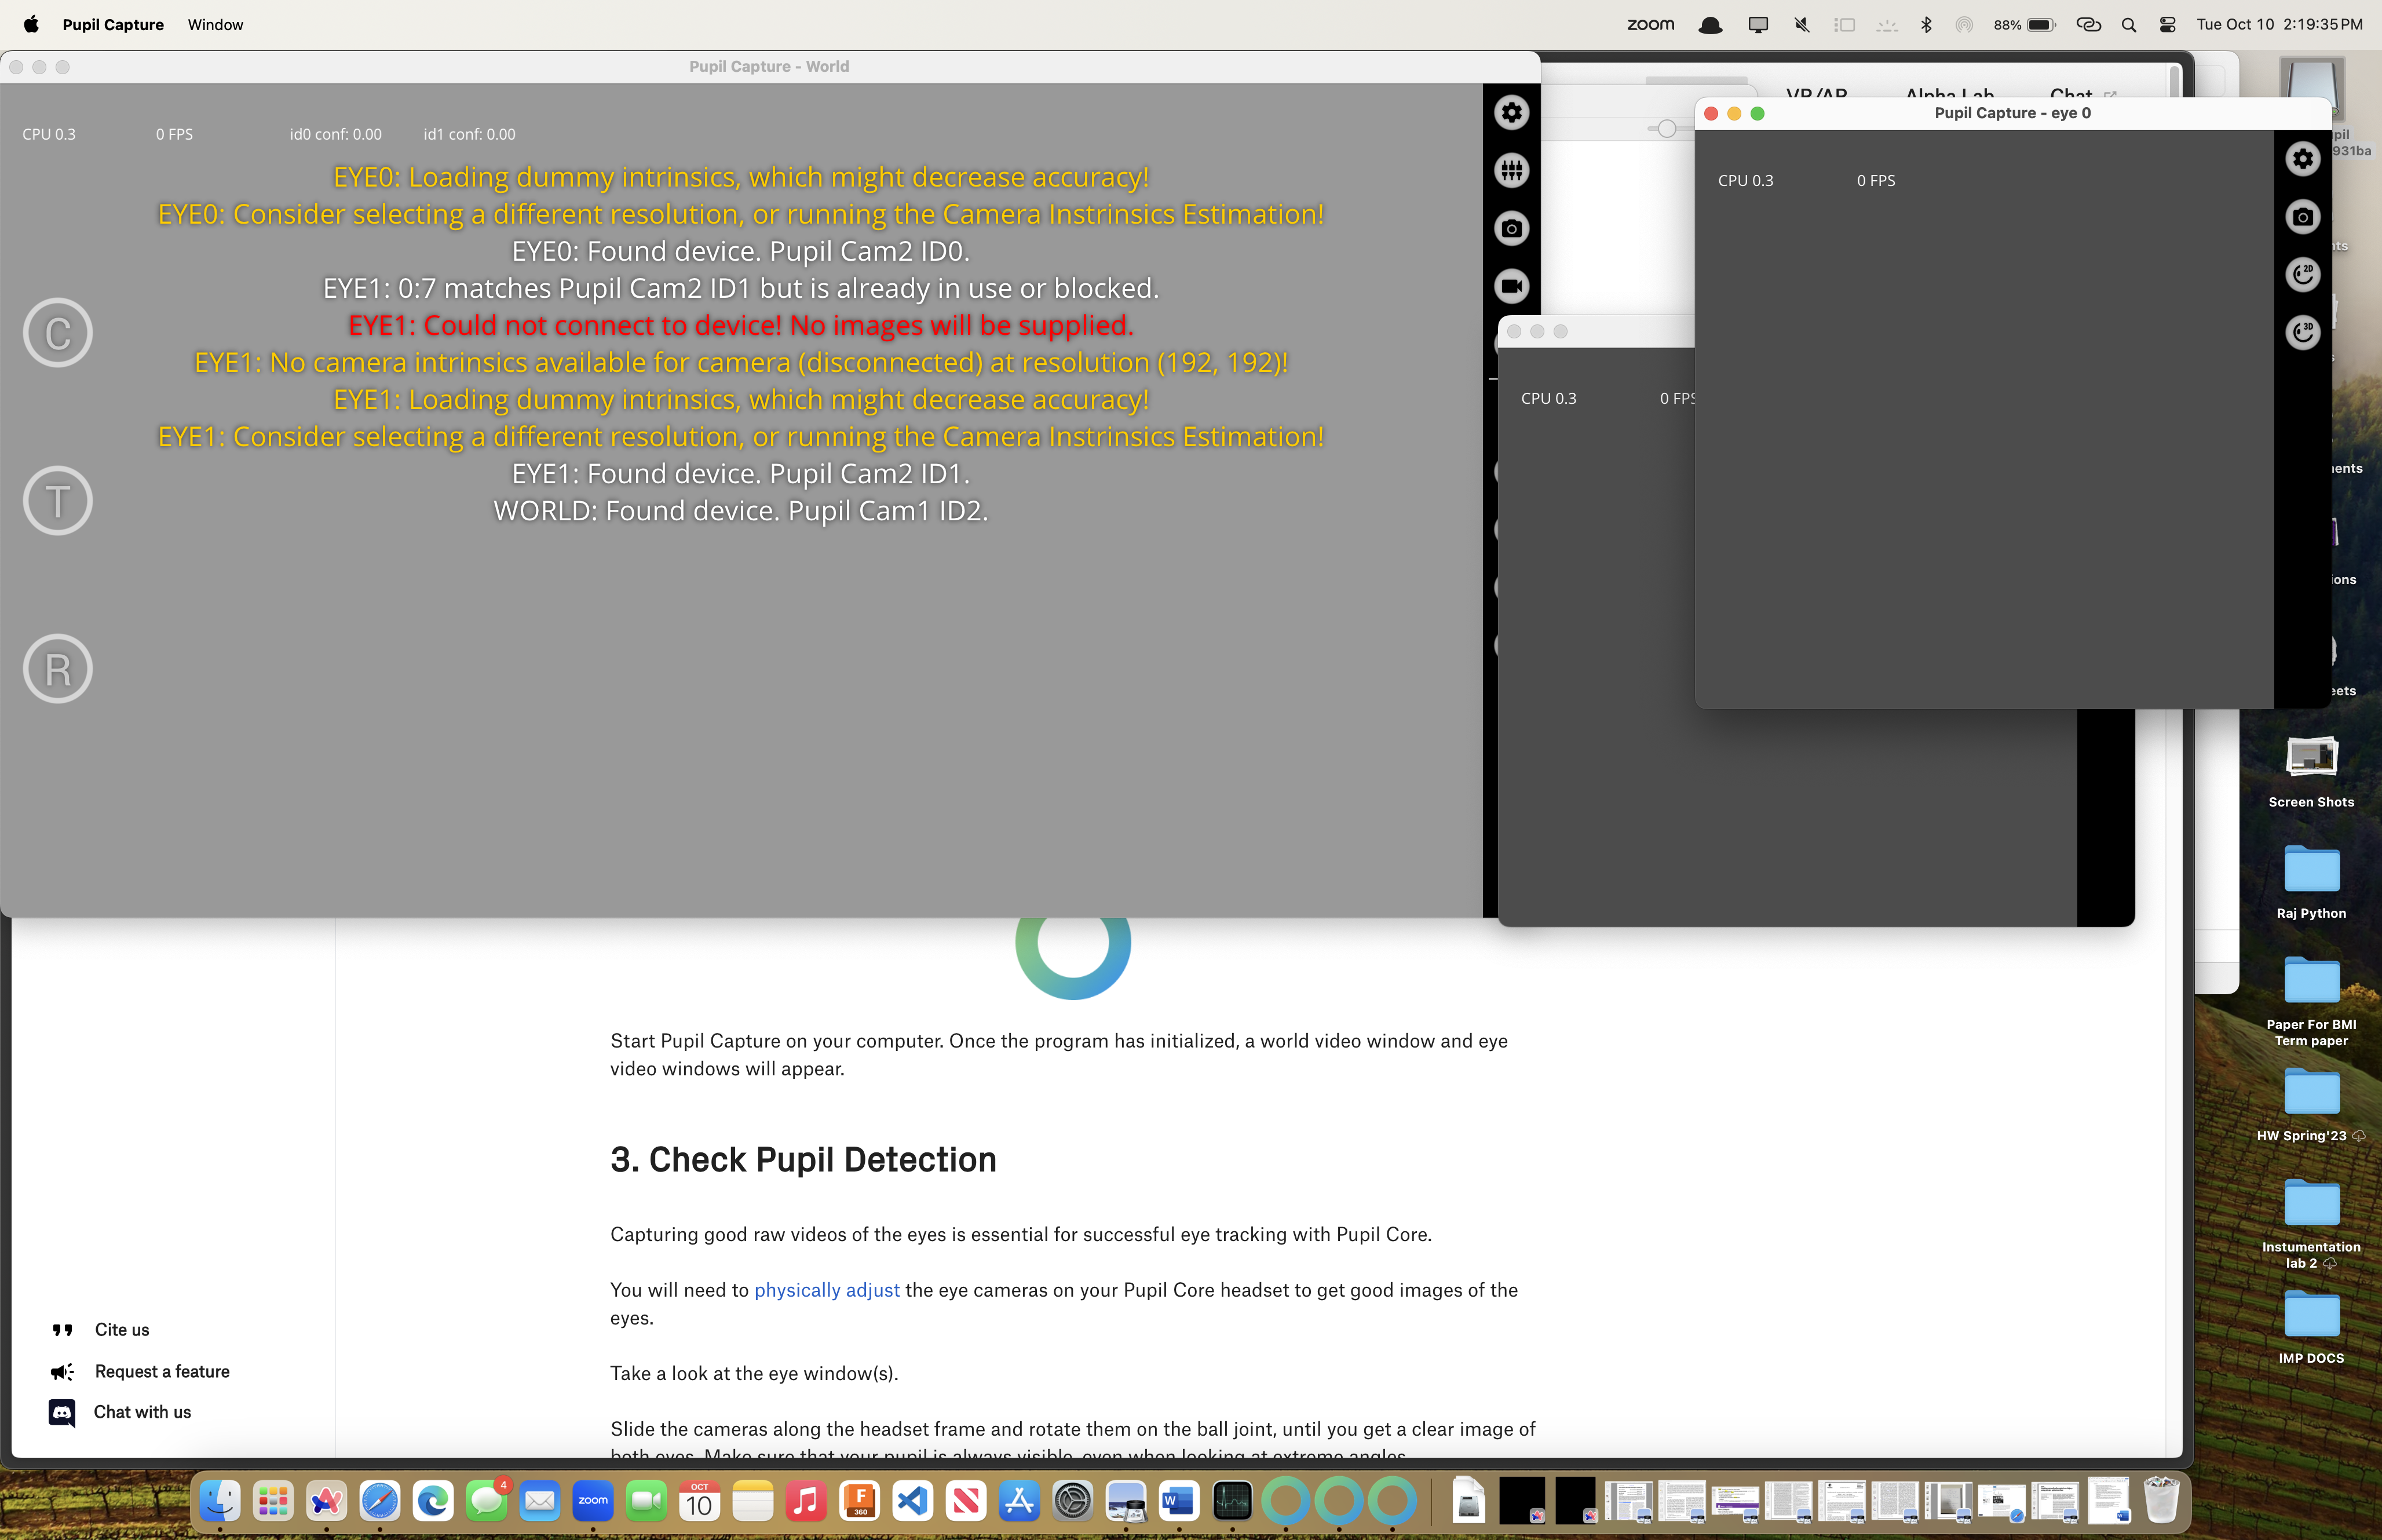Open Launchpad from the Dock
2382x1540 pixels.
(x=273, y=1501)
